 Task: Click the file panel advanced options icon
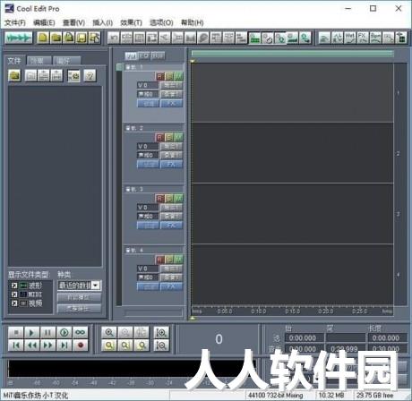pos(73,76)
